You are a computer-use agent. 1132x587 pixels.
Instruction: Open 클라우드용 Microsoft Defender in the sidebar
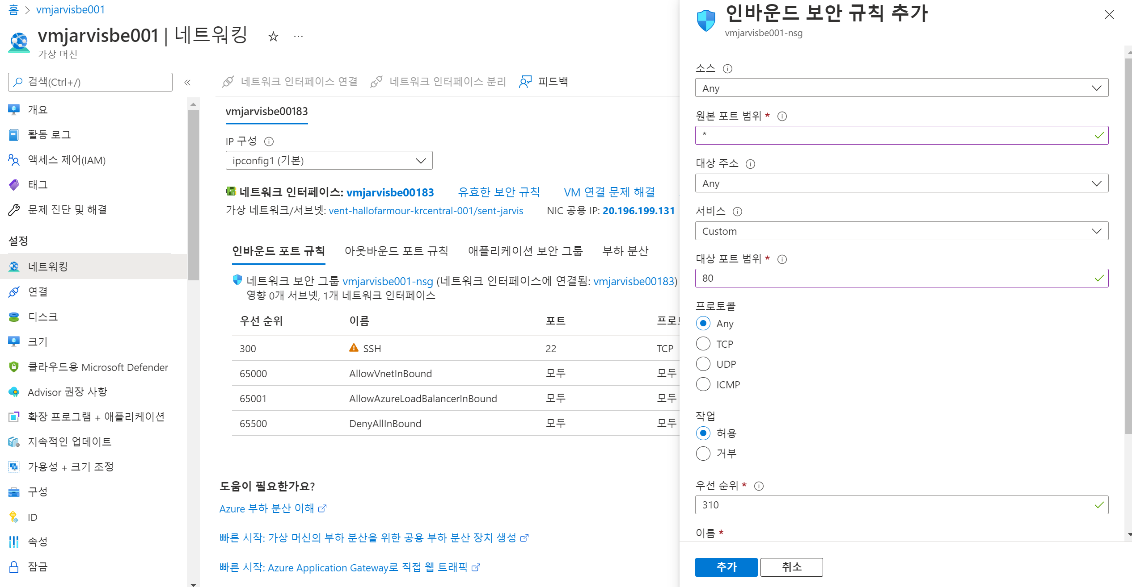pos(97,367)
